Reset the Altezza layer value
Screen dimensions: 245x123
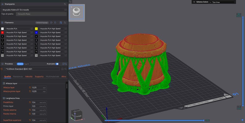click(30, 88)
